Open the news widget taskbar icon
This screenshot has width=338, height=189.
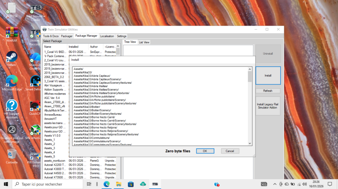pos(264,184)
